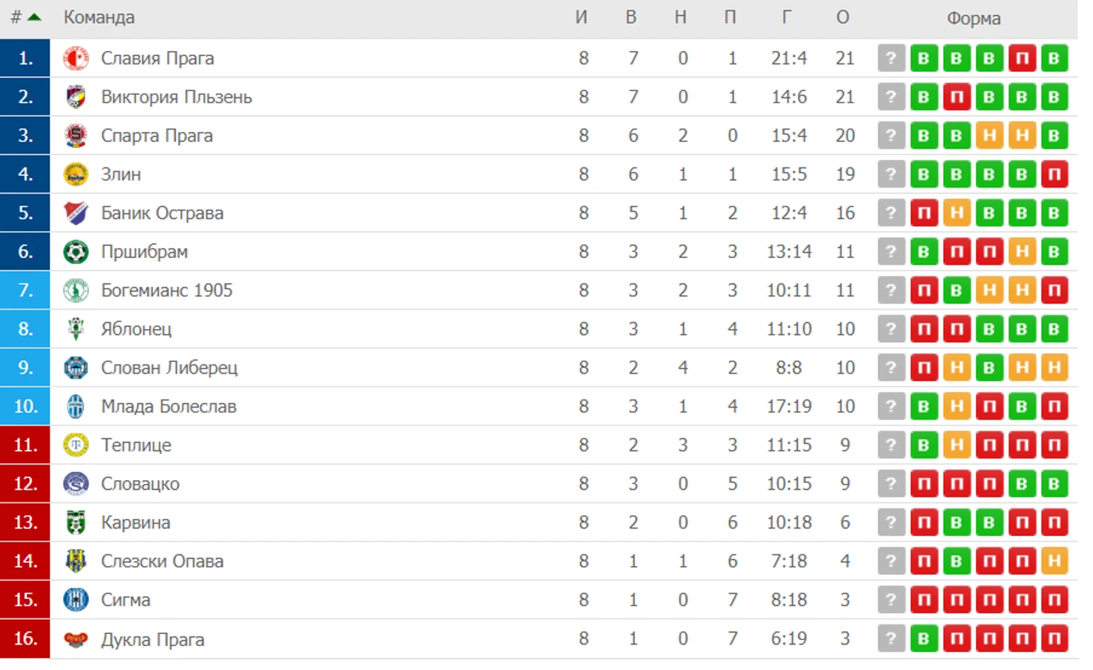The width and height of the screenshot is (1093, 670).
Task: Click the Пршибрам club logo
Action: [76, 252]
